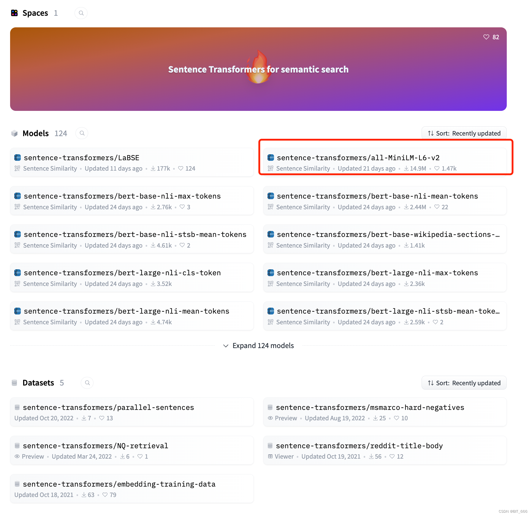The height and width of the screenshot is (516, 532).
Task: Open the search icon beside Models
Action: pos(82,133)
